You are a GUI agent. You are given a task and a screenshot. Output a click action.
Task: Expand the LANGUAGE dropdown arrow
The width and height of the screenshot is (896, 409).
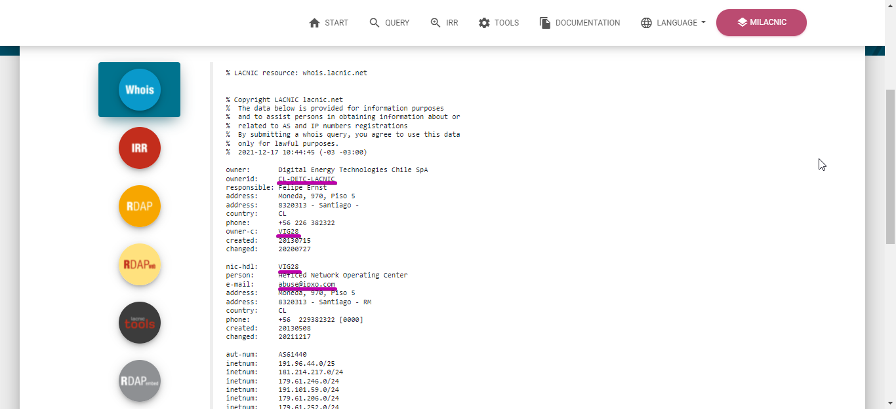703,23
